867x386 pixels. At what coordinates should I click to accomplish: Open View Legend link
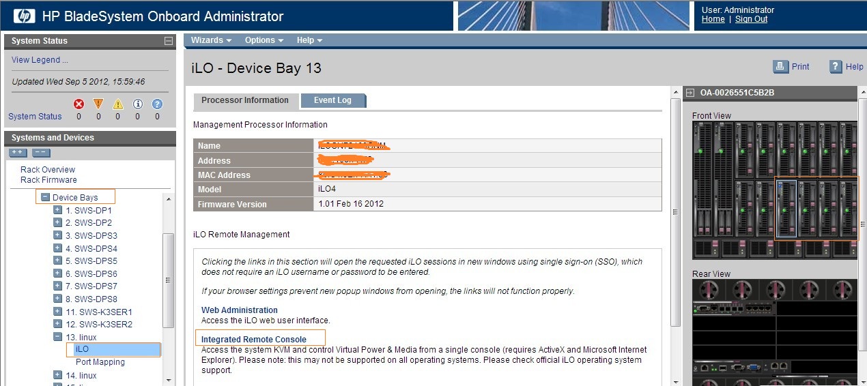tap(40, 60)
